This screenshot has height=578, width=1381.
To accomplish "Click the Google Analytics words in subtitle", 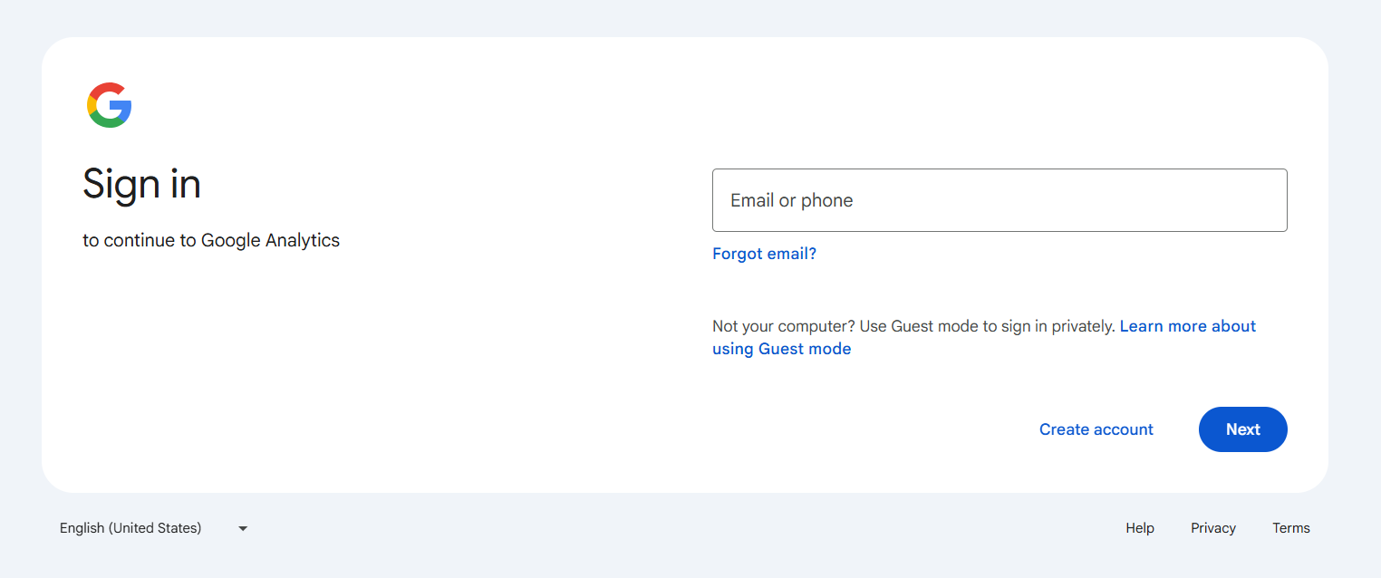I will click(x=270, y=240).
